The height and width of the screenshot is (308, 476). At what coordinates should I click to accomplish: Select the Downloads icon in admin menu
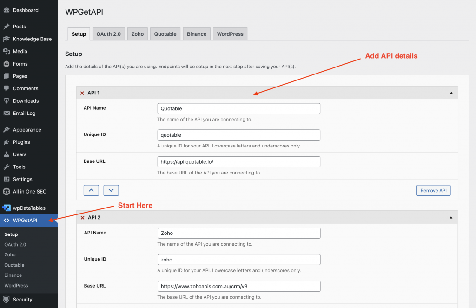pos(7,100)
